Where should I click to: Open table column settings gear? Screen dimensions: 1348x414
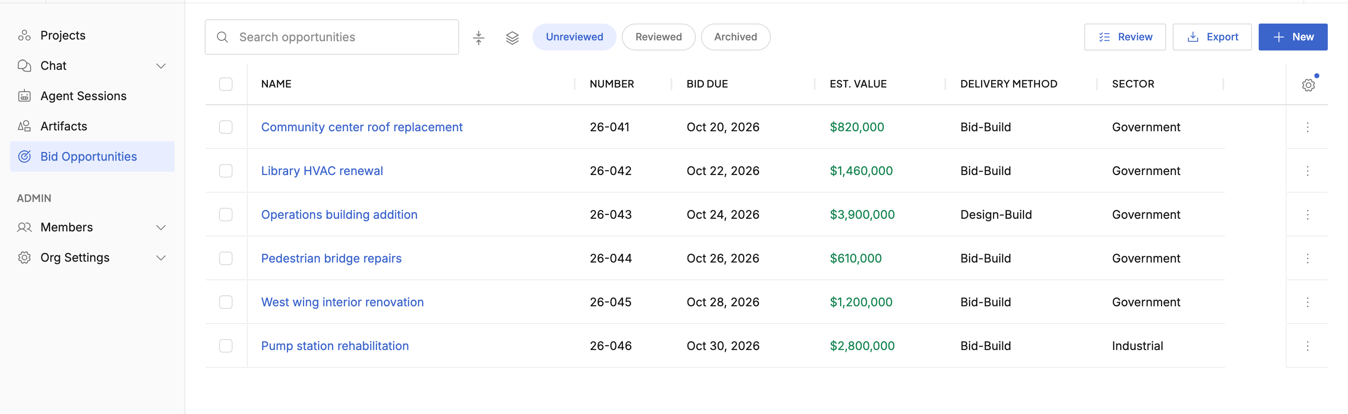(x=1308, y=85)
